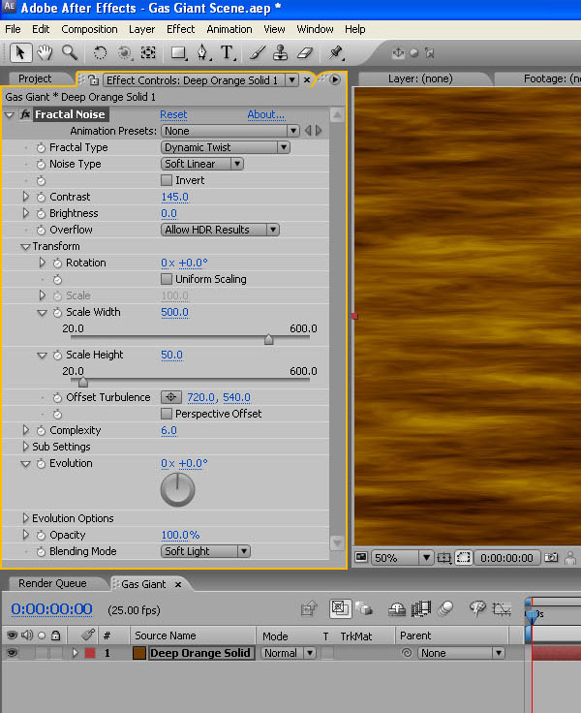Click the Scale Width slider handle
Image resolution: width=581 pixels, height=713 pixels.
pos(268,340)
